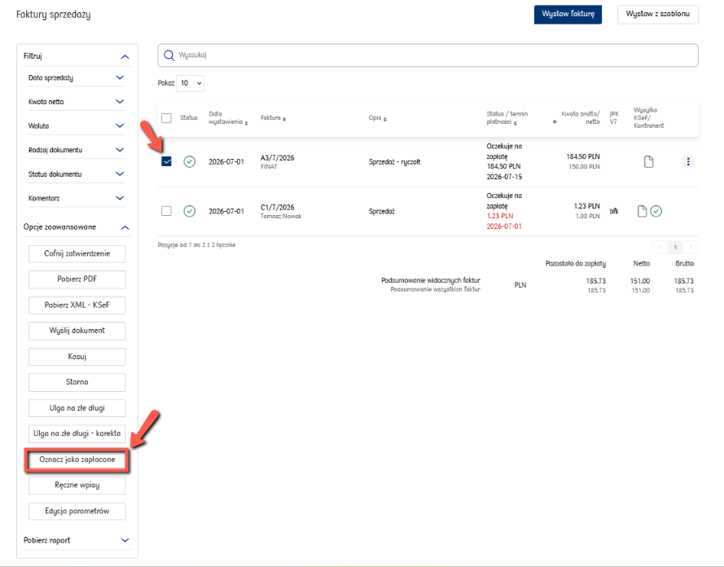This screenshot has width=724, height=567.
Task: Click invoice number C1/7/2026
Action: click(x=277, y=207)
